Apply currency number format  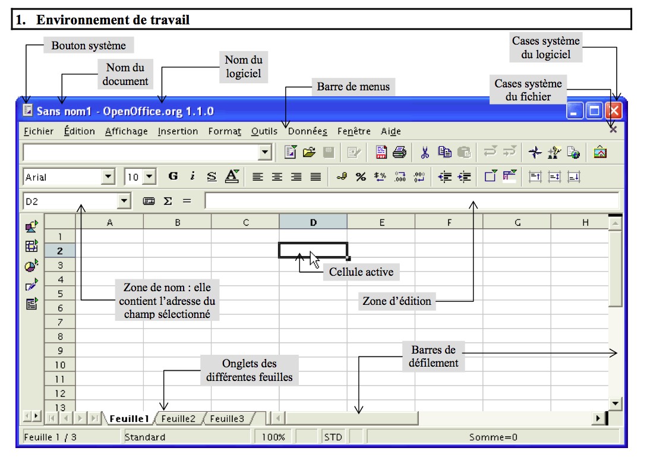coord(341,177)
